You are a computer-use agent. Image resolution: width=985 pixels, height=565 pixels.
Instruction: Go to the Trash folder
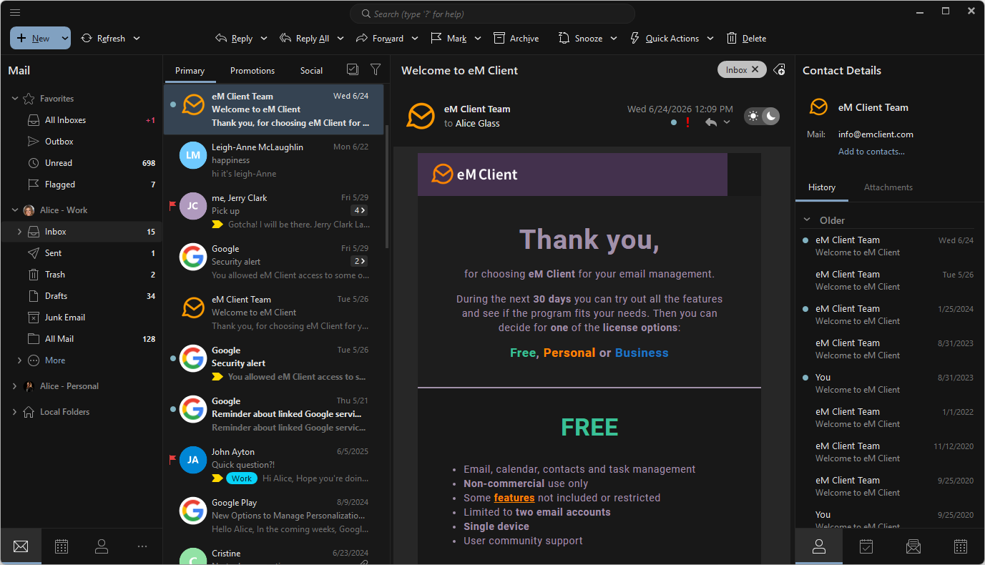[82, 275]
